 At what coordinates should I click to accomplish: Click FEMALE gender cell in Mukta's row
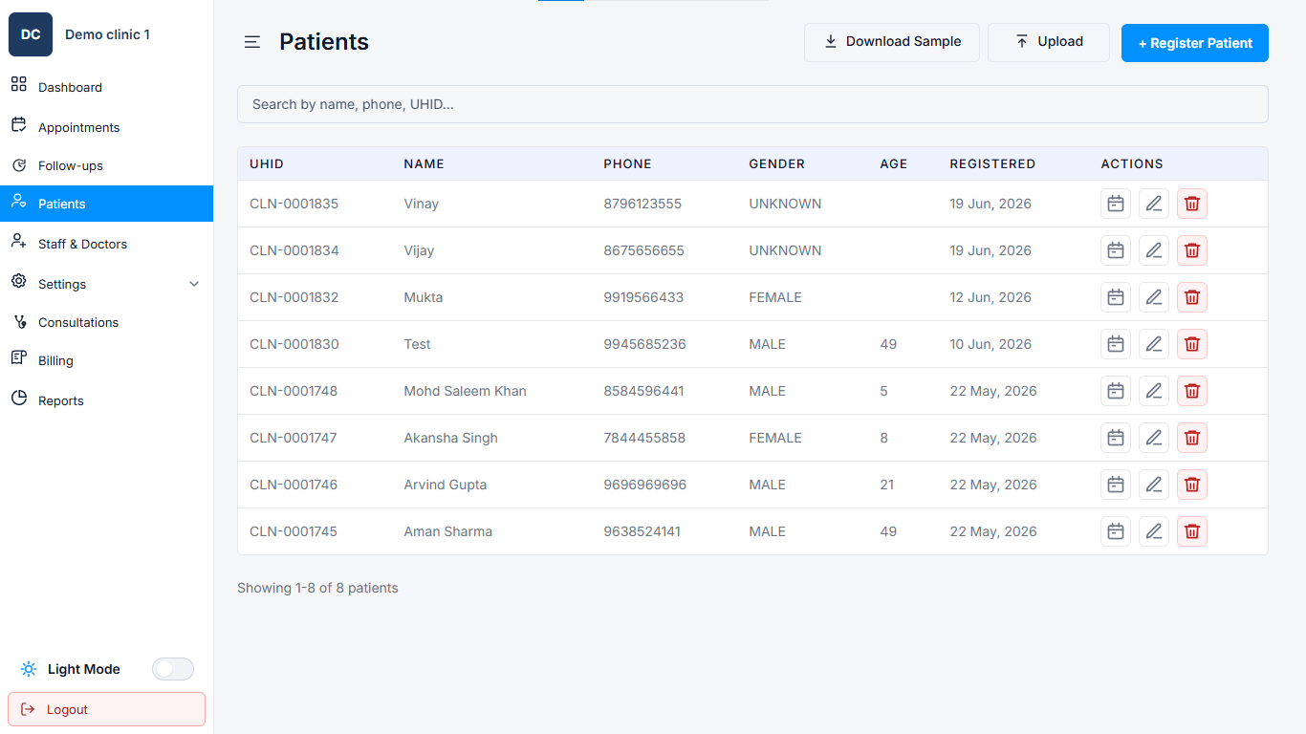775,297
